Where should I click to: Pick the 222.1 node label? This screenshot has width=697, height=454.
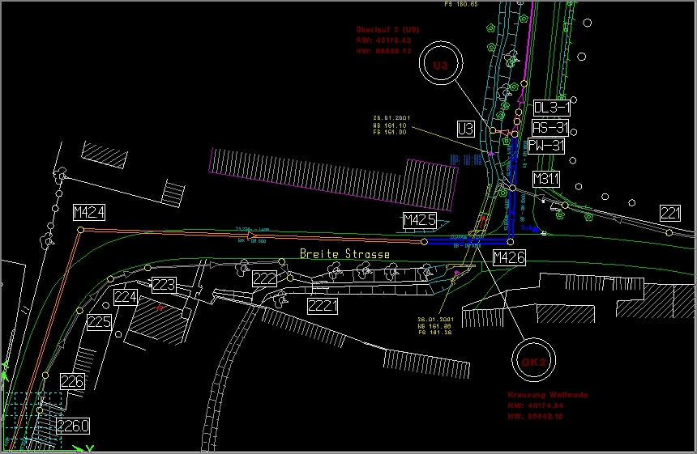click(x=323, y=305)
